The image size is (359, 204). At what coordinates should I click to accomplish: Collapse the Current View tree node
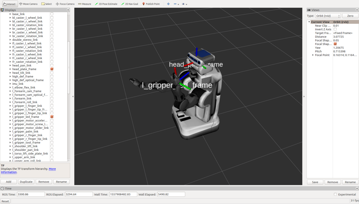pos(309,22)
